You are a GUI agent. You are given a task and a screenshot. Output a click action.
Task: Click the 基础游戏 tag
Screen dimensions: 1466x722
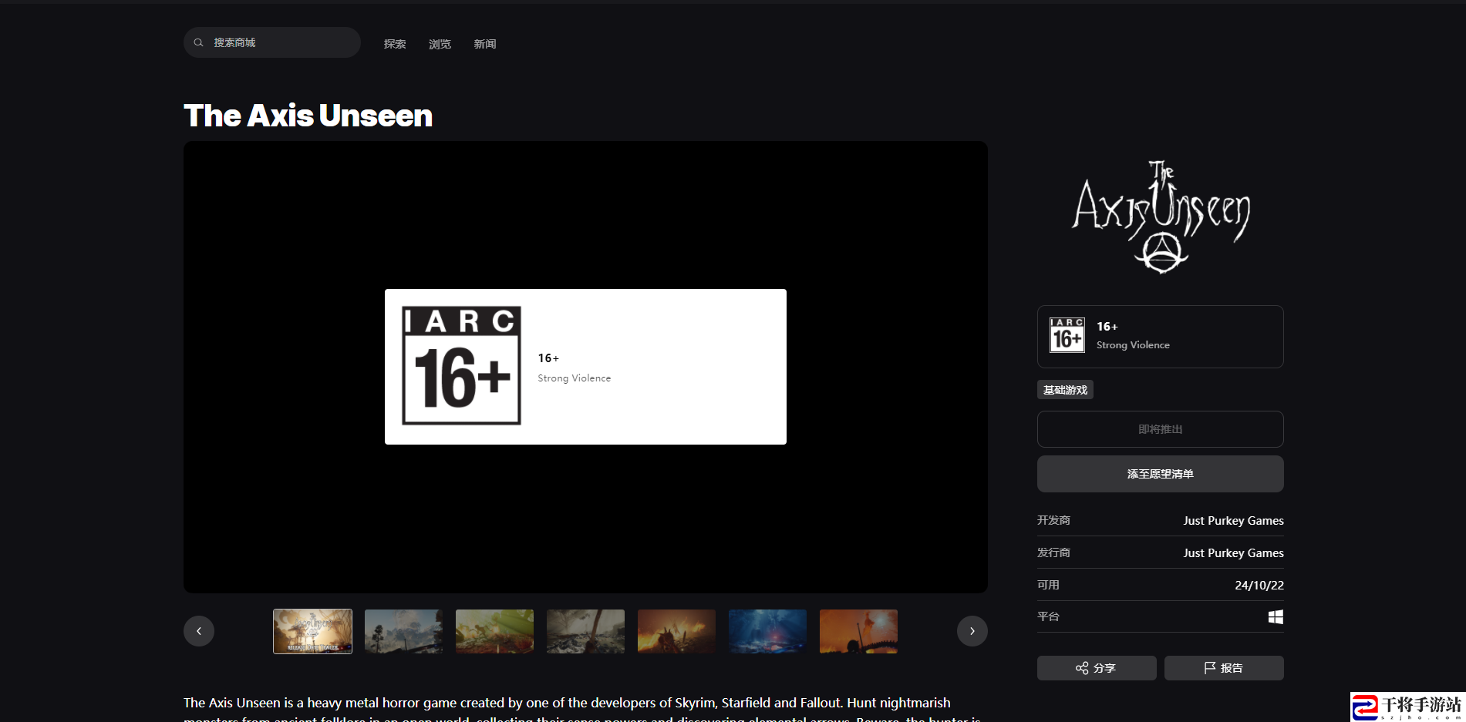point(1065,390)
